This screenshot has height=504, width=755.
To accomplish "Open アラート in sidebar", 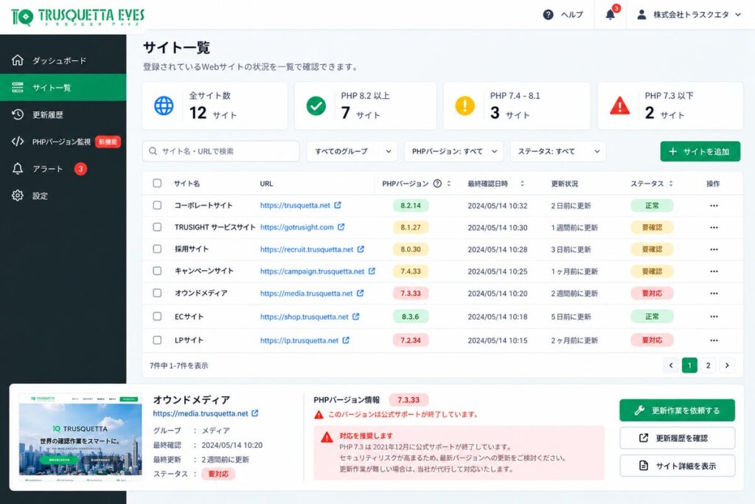I will (x=63, y=169).
